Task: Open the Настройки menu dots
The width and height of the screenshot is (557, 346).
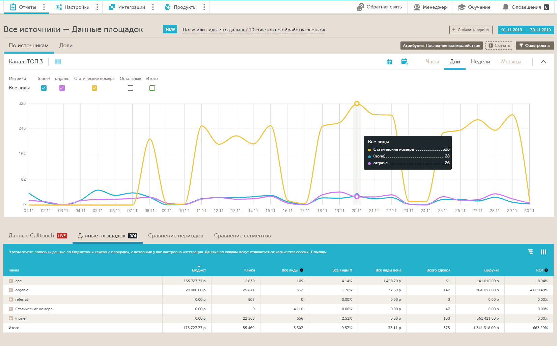Action: pyautogui.click(x=97, y=7)
